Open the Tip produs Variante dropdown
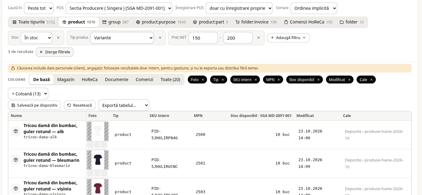This screenshot has width=422, height=195. 122,38
